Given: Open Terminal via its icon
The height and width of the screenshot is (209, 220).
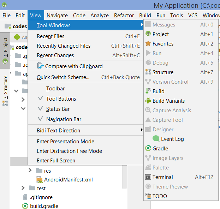Looking at the screenshot, I should click(148, 177).
